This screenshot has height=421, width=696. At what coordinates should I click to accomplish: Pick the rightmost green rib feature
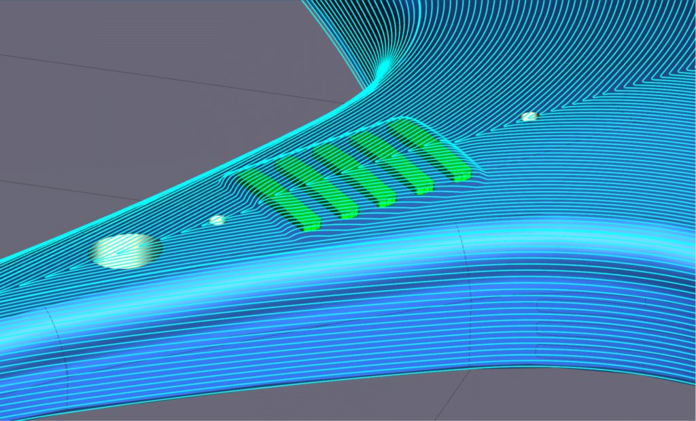pyautogui.click(x=430, y=149)
